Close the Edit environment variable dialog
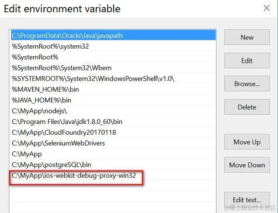The height and width of the screenshot is (213, 278). point(266,8)
